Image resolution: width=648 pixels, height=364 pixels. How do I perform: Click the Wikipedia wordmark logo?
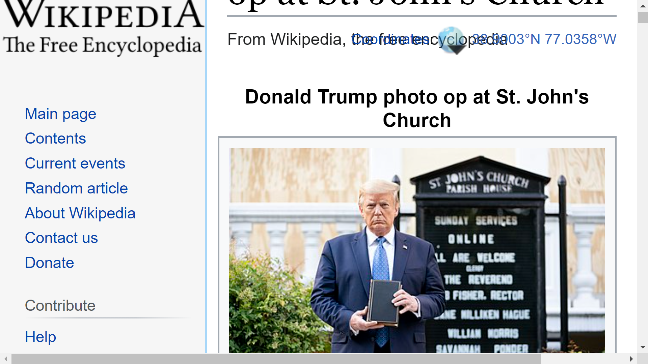(x=103, y=29)
